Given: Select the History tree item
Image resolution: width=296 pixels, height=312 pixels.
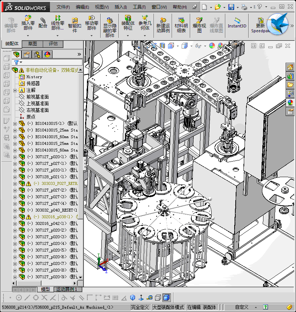Looking at the screenshot, I should click(34, 77).
